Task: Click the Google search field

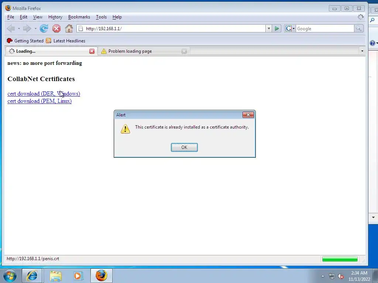Action: coord(325,29)
